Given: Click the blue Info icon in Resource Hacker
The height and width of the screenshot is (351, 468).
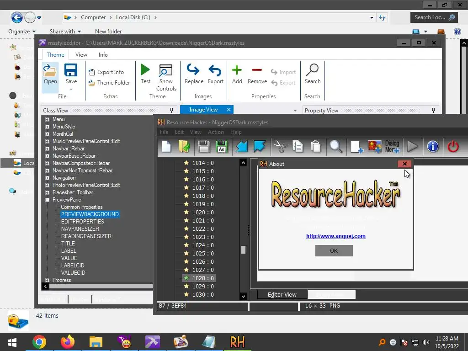Looking at the screenshot, I should (x=433, y=147).
